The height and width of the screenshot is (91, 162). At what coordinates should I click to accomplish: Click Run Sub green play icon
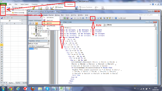(93, 18)
